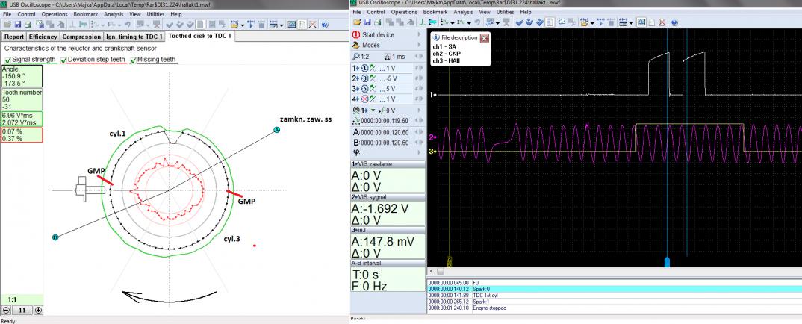The height and width of the screenshot is (324, 802).
Task: Click the Start device power icon
Action: click(356, 34)
